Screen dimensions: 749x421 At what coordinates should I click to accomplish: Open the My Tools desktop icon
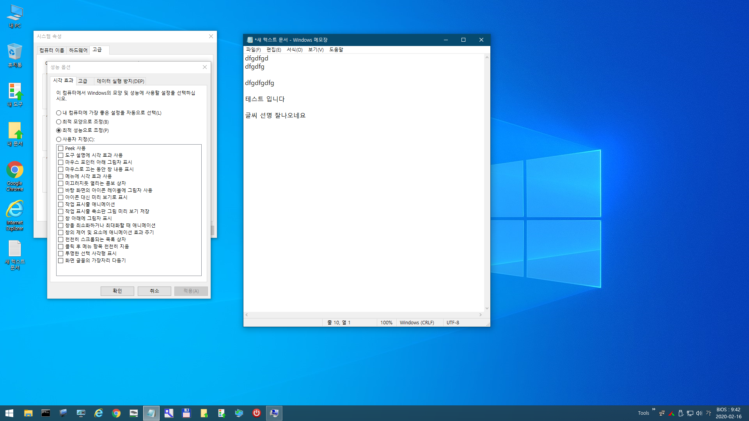15,95
